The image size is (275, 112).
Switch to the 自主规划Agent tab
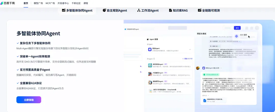tap(115, 10)
